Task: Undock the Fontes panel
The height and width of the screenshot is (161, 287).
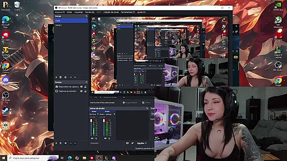Action: point(87,82)
